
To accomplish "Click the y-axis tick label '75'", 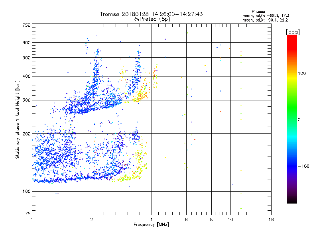I will [x=28, y=214].
